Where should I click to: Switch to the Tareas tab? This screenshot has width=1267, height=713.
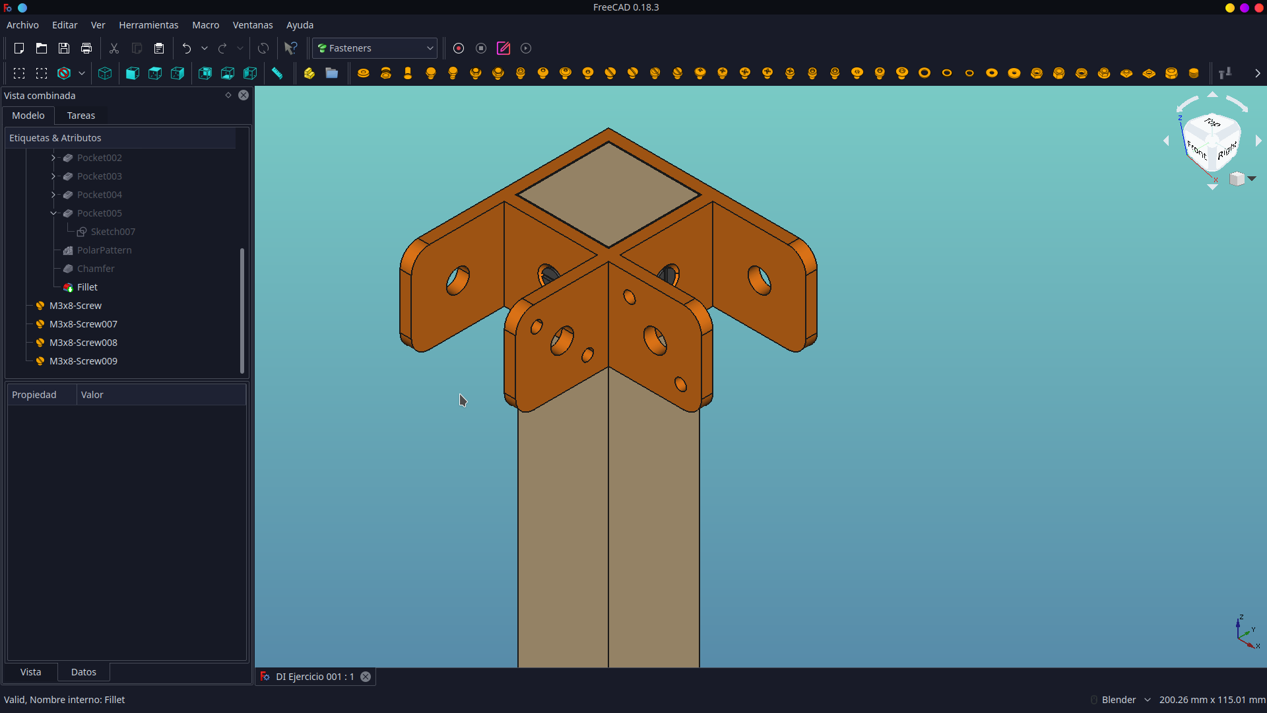coord(81,116)
